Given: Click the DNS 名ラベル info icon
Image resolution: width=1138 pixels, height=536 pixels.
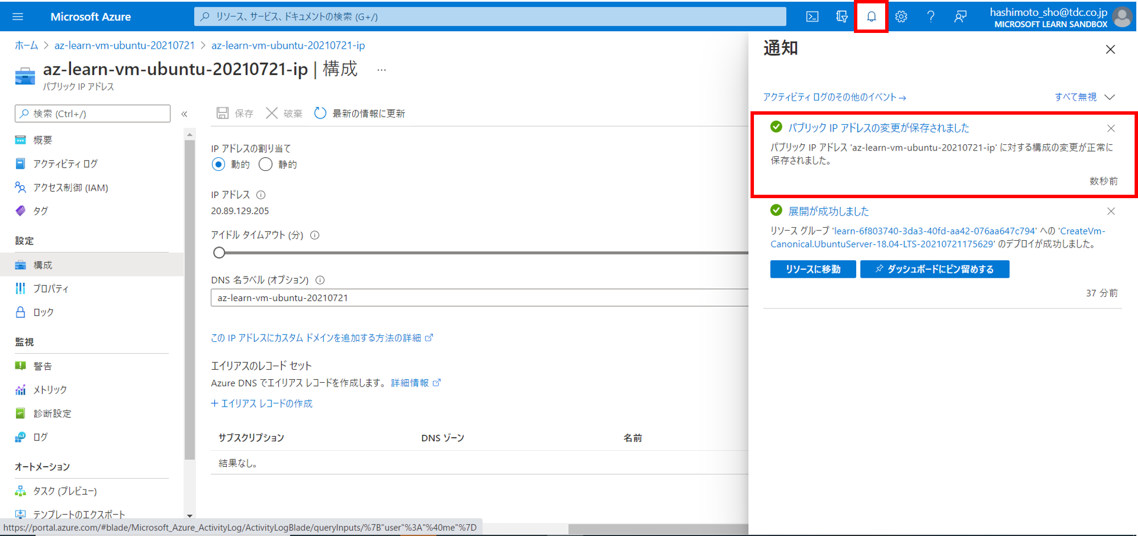Looking at the screenshot, I should (320, 280).
